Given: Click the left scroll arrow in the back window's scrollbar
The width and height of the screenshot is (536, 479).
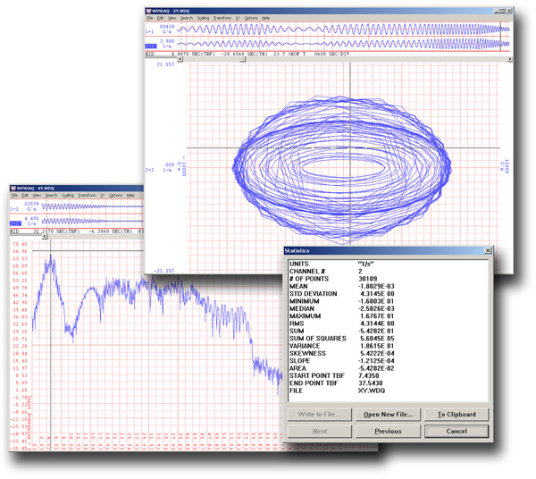Looking at the screenshot, I should (45, 237).
